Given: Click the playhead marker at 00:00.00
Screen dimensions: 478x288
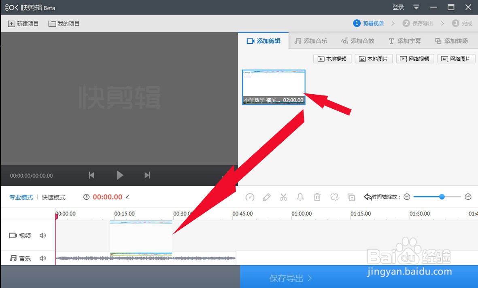Looking at the screenshot, I should coord(56,216).
